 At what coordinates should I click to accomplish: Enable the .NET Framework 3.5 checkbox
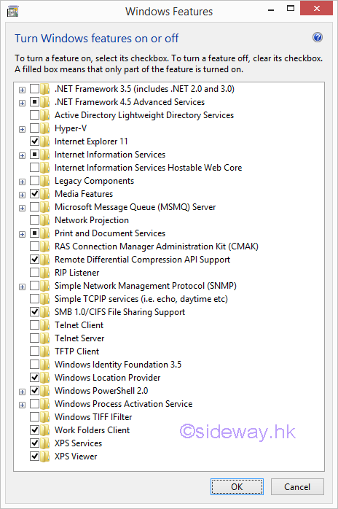pyautogui.click(x=34, y=89)
